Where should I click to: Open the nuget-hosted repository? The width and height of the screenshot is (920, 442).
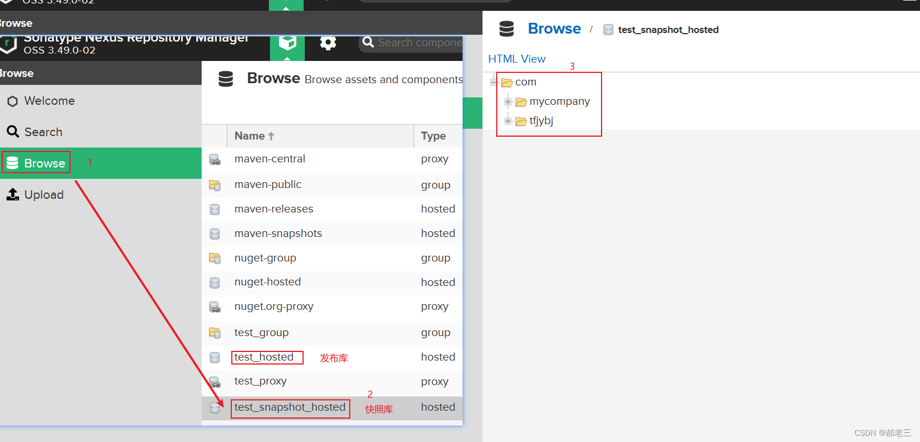coord(268,282)
